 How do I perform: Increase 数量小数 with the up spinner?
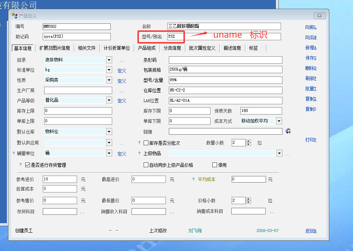coord(248,141)
